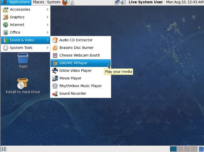Click the trash applet in bottom panel
The width and height of the screenshot is (204, 152).
coord(201,149)
